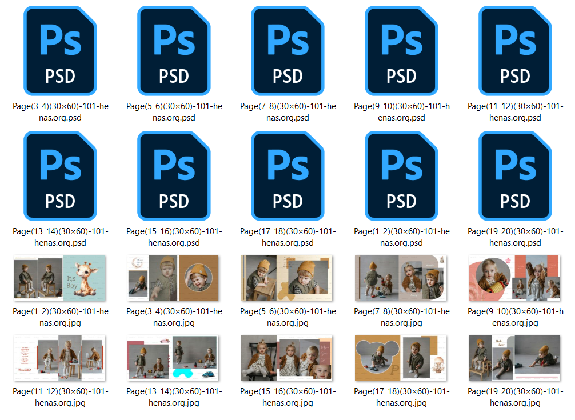
Task: Click filename Page(3_4)(30×60)-101-henas.org.jpg
Action: (174, 317)
